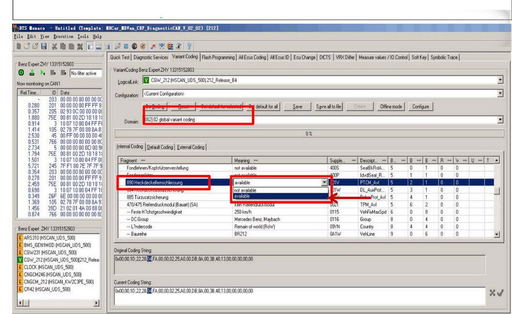Image resolution: width=512 pixels, height=314 pixels.
Task: Click the Copy toolbar icon
Action: pos(62,47)
